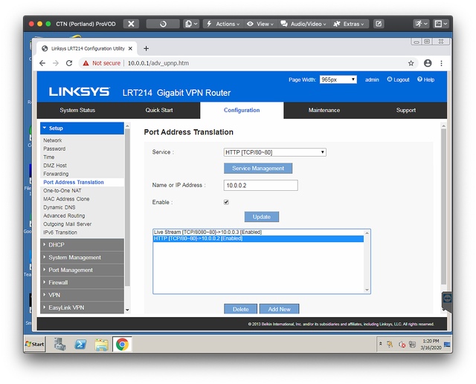The image size is (476, 384).
Task: Open the clipboard copy dropdown in toolbar
Action: coord(191,24)
